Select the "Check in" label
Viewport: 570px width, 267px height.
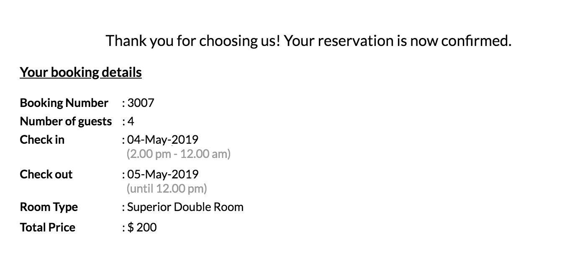click(x=42, y=140)
